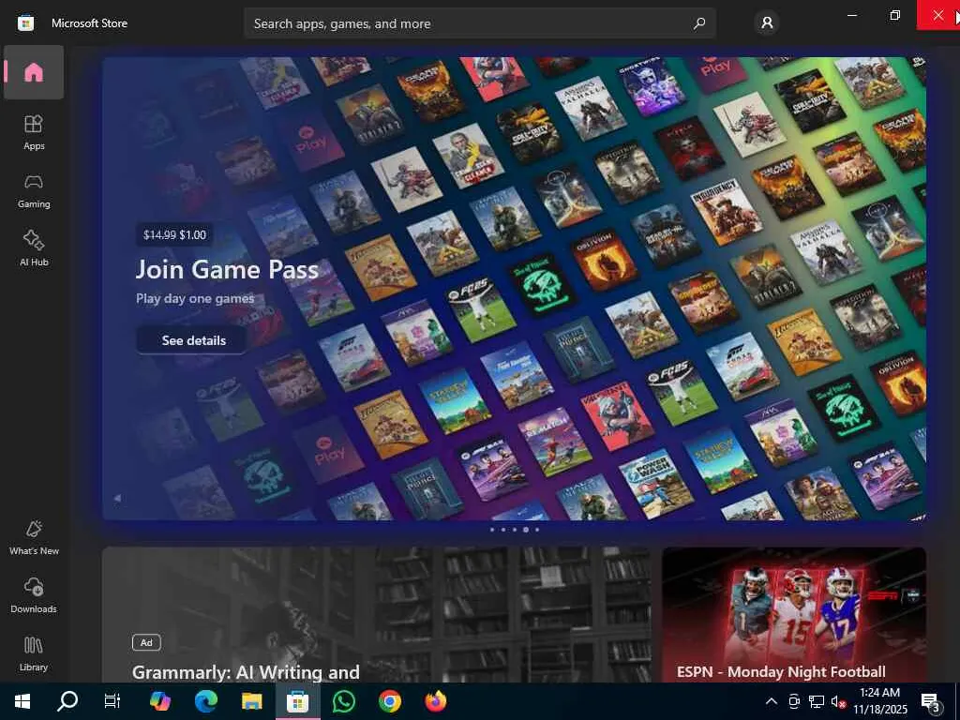Open the ESPN Monday Night Football card
960x720 pixels.
[x=794, y=615]
